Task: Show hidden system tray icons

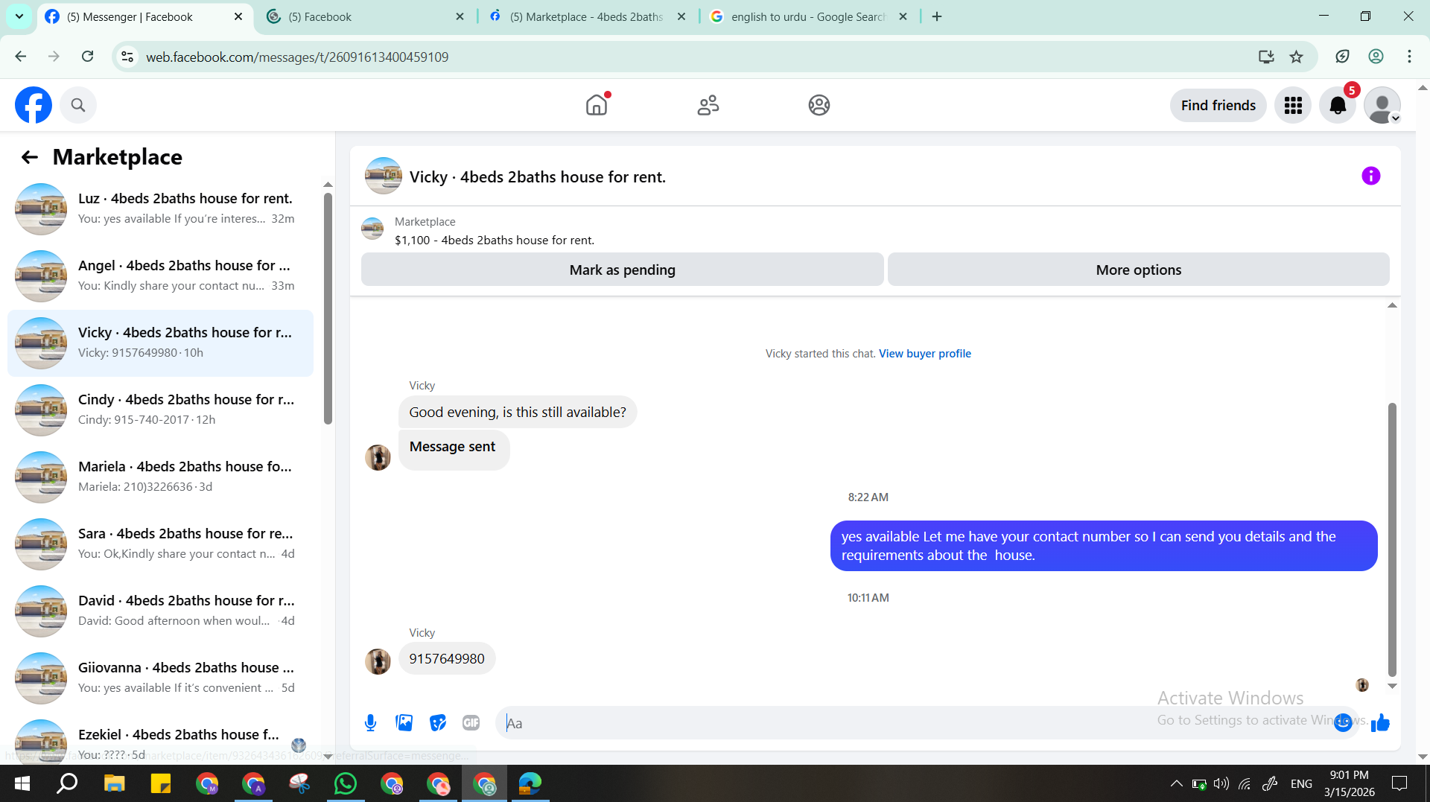Action: 1176,783
